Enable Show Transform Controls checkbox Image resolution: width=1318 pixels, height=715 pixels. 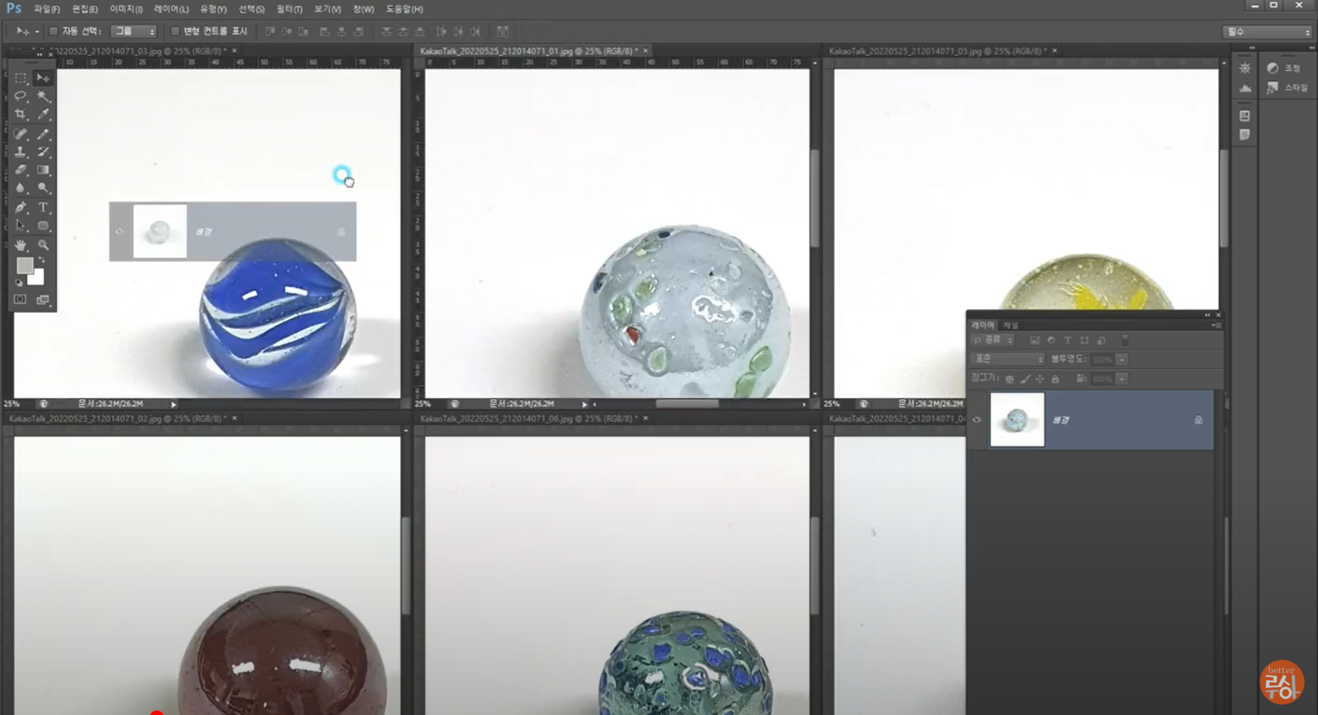(x=175, y=31)
